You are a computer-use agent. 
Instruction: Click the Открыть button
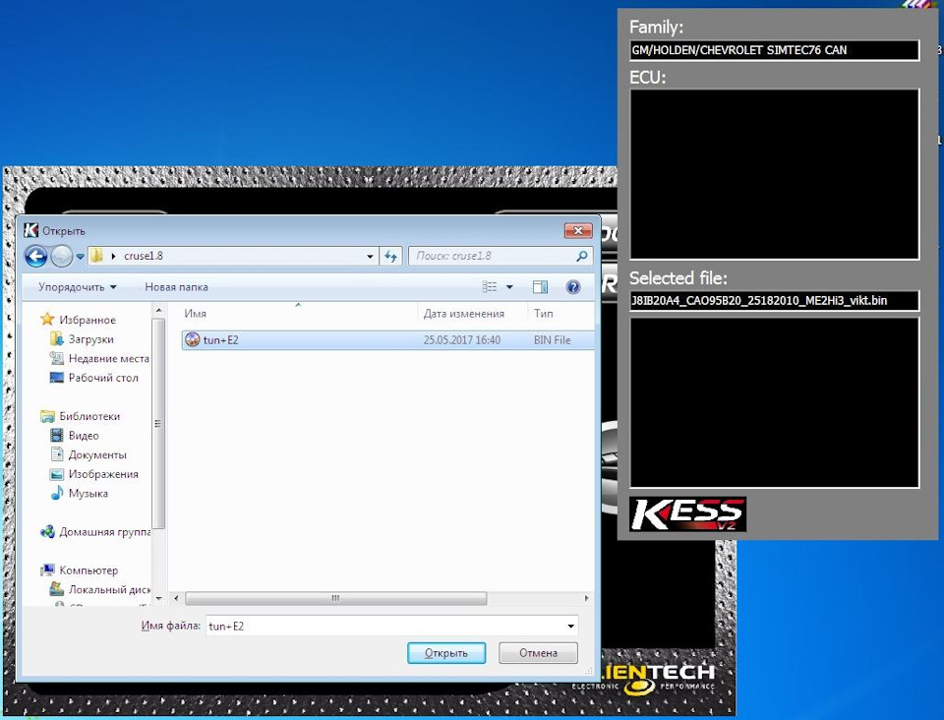pyautogui.click(x=446, y=653)
